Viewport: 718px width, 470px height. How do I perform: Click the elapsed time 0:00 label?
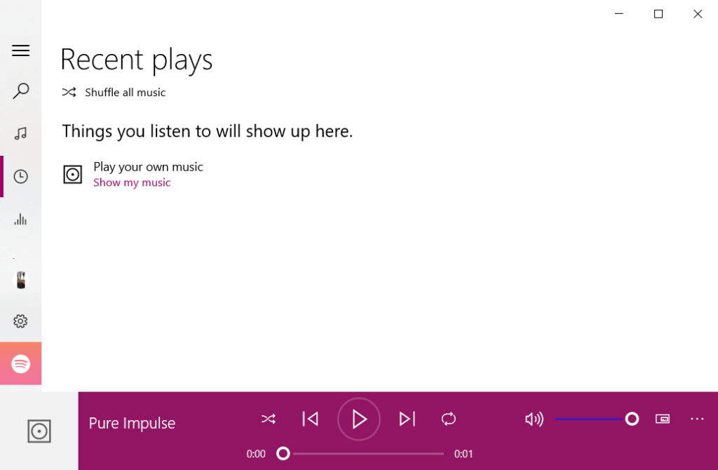(x=256, y=454)
